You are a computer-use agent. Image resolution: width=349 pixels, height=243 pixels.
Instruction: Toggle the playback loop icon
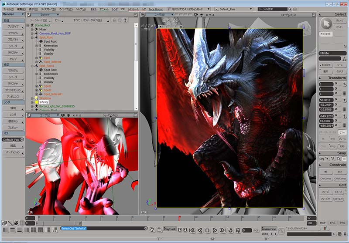tap(231, 230)
